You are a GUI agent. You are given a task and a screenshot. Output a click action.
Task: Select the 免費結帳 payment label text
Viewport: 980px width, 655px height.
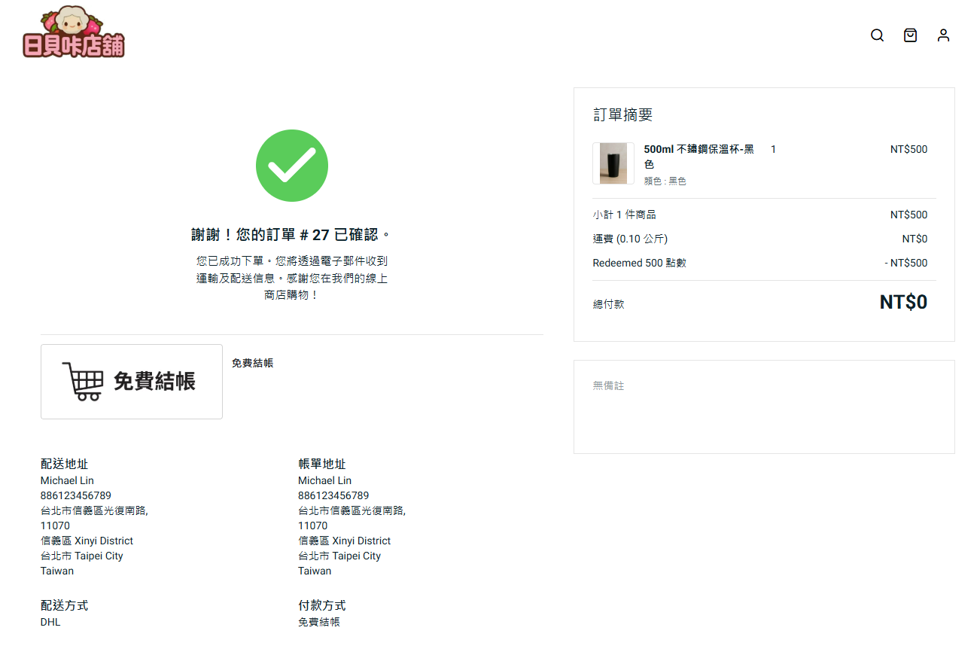click(x=252, y=363)
